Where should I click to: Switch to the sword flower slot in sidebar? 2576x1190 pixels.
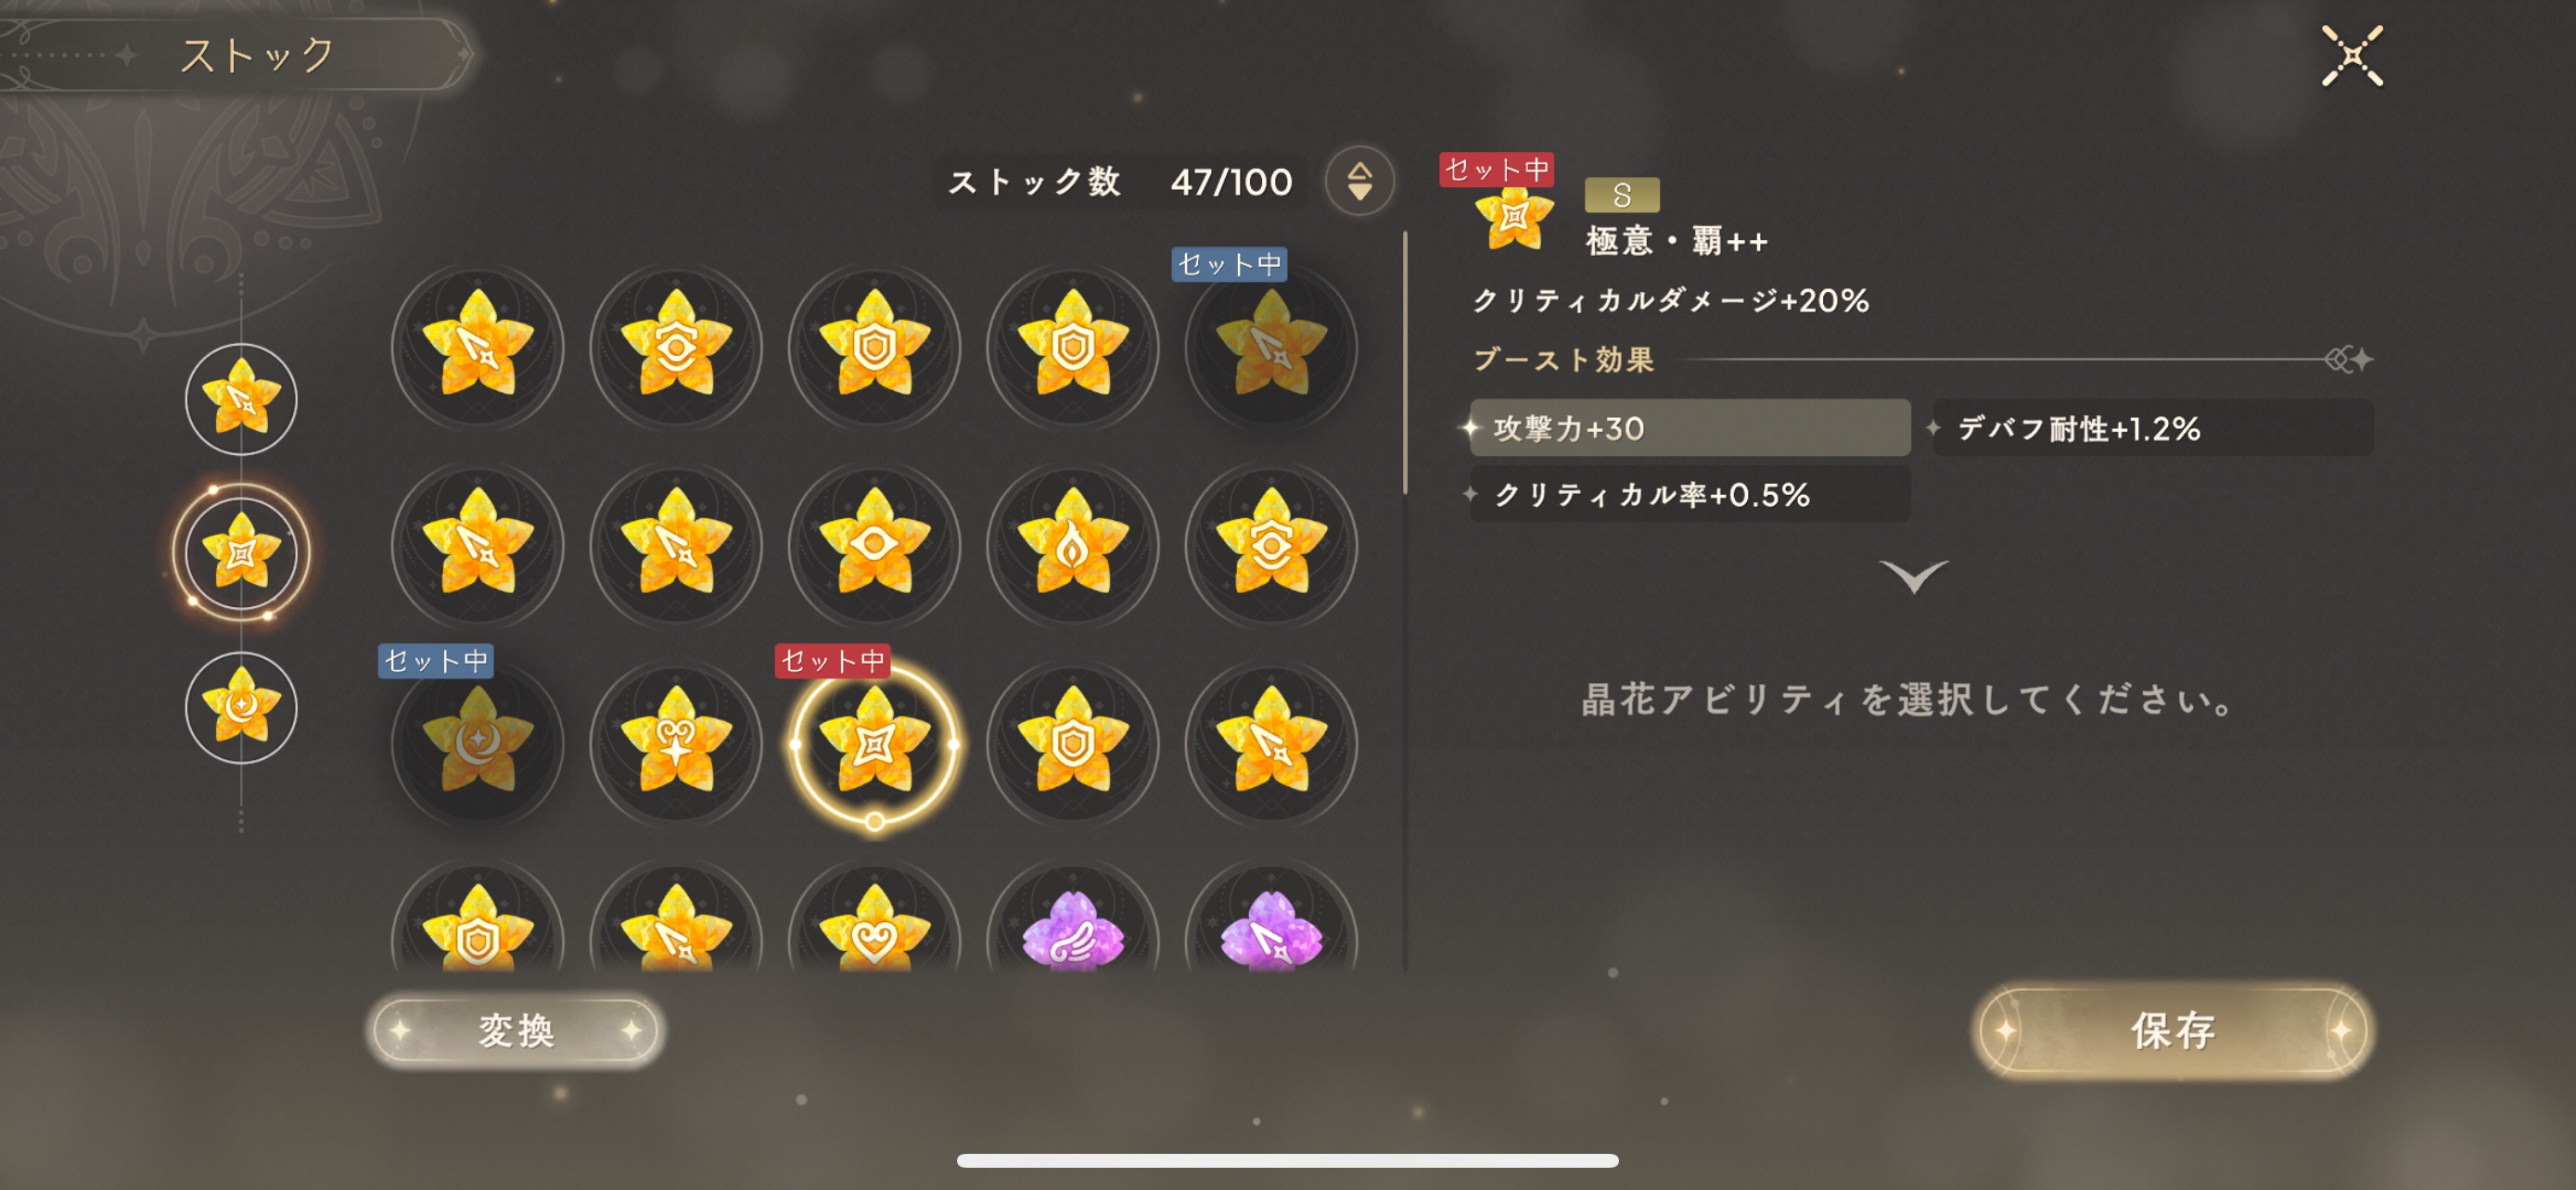(x=241, y=399)
